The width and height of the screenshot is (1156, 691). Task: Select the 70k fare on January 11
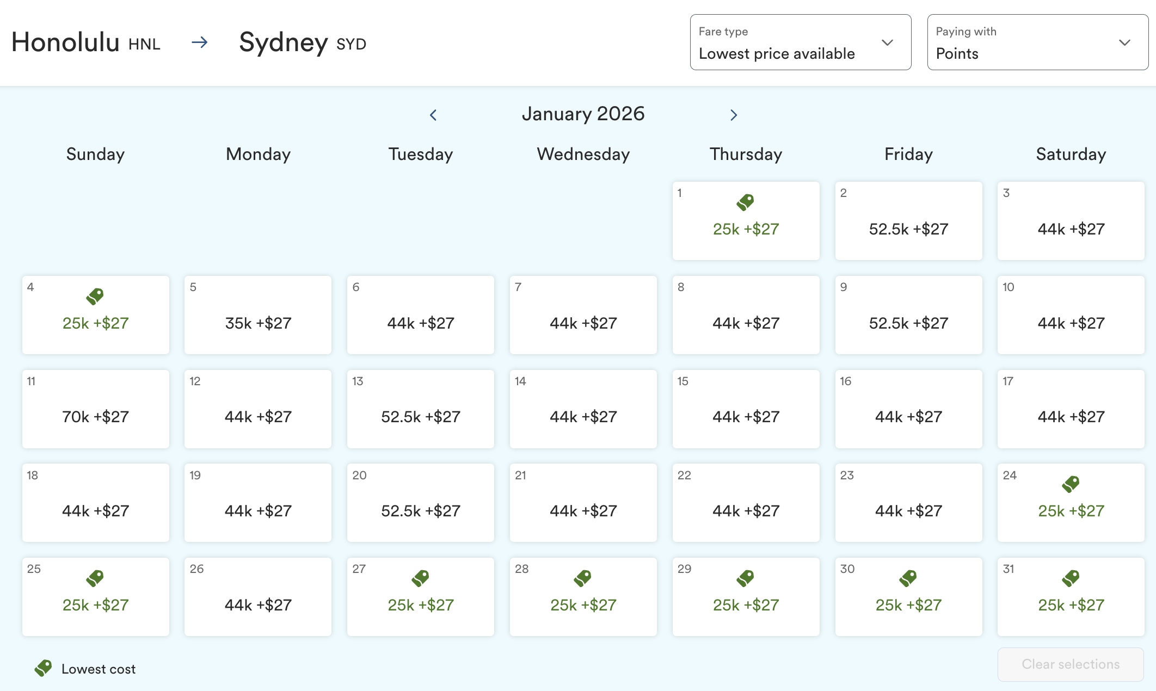(x=95, y=417)
